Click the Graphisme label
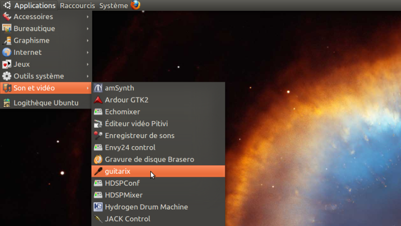The image size is (401, 226). pyautogui.click(x=32, y=41)
